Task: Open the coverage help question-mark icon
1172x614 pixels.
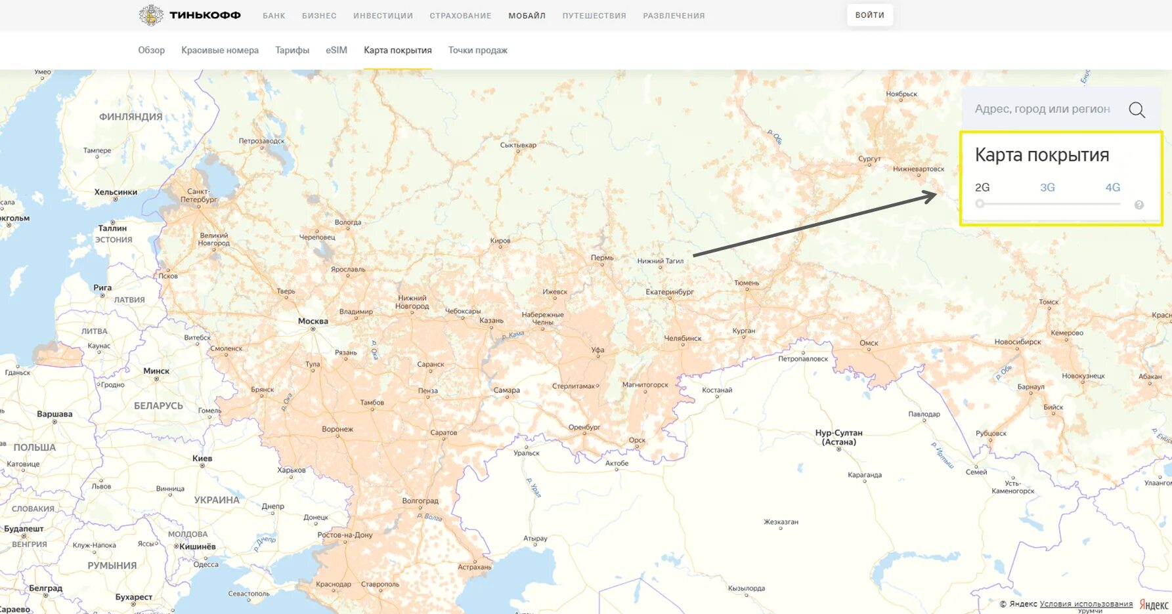Action: coord(1139,205)
